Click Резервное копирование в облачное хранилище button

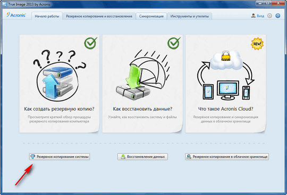click(x=227, y=157)
